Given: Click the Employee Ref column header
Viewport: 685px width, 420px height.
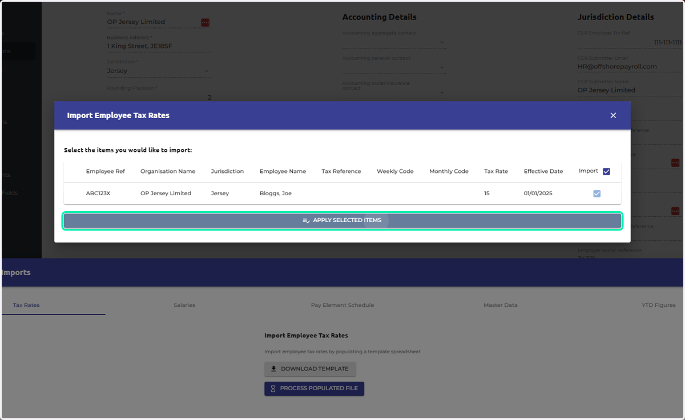Looking at the screenshot, I should click(106, 171).
